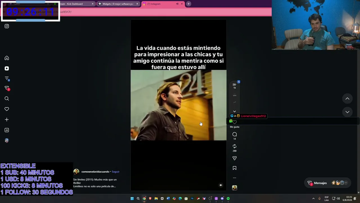Open notifications heart in left sidebar

[x=7, y=109]
